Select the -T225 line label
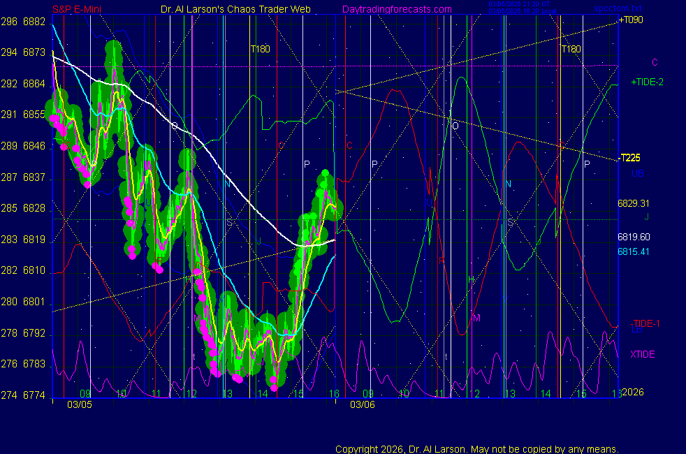 (629, 158)
